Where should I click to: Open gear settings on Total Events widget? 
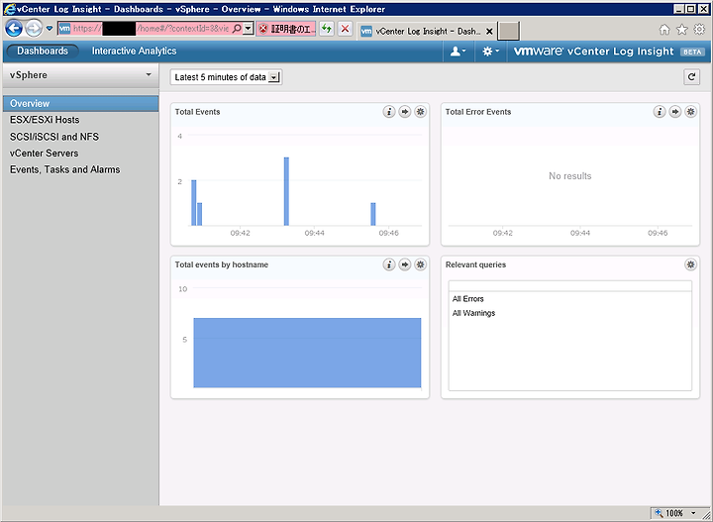tap(421, 111)
